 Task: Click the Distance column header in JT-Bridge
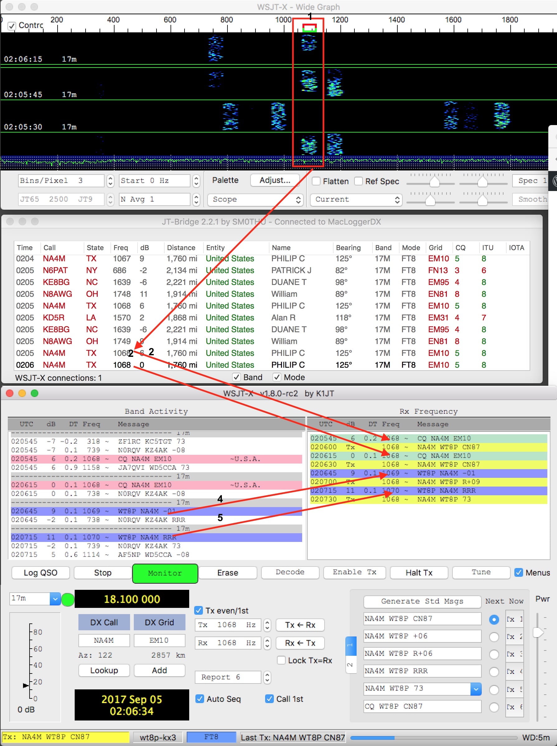[181, 247]
